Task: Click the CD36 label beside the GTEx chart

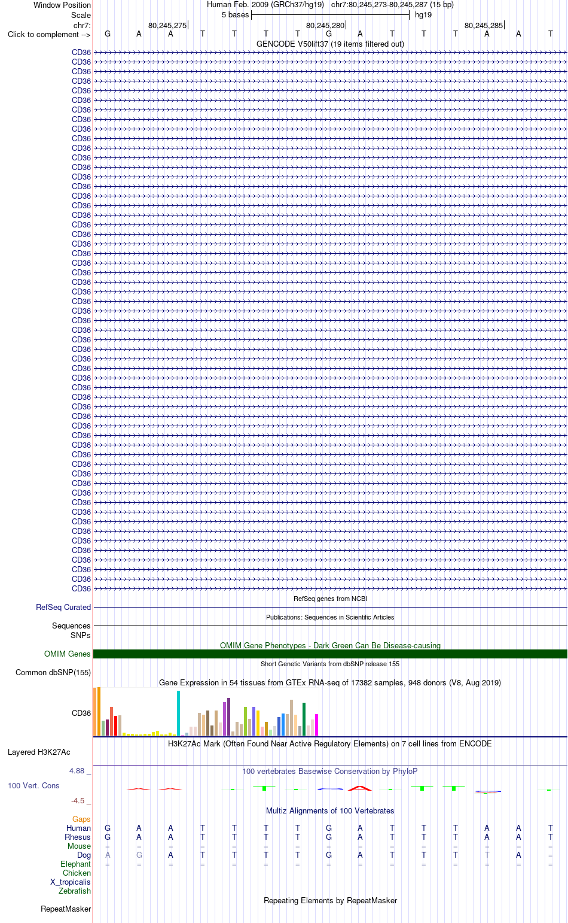Action: coord(81,713)
